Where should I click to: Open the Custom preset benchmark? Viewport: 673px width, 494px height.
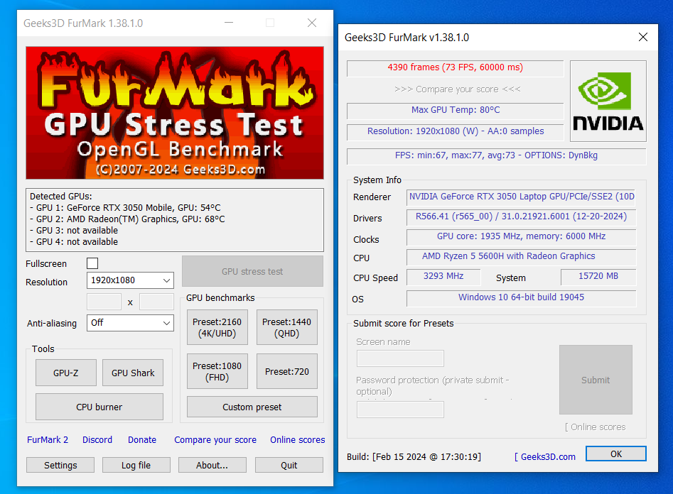click(252, 407)
